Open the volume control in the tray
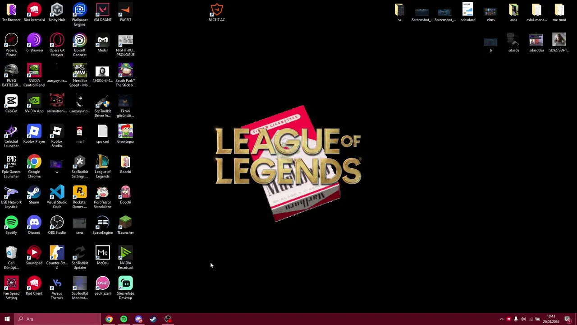 tap(523, 319)
